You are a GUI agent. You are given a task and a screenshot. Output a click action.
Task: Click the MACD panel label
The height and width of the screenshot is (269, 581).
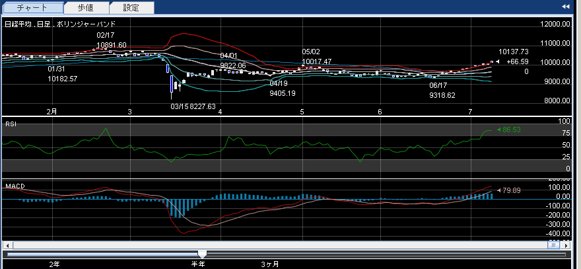15,186
